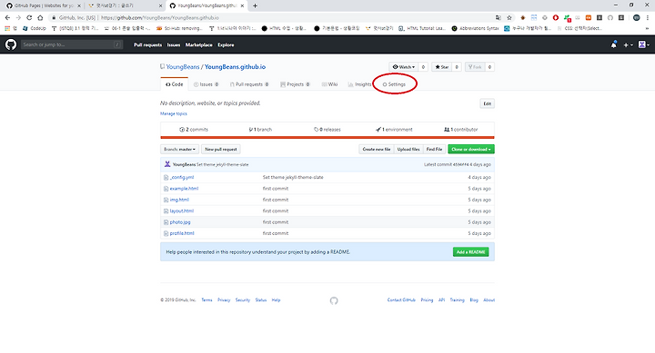
Task: Click the language color bar
Action: coord(327,137)
